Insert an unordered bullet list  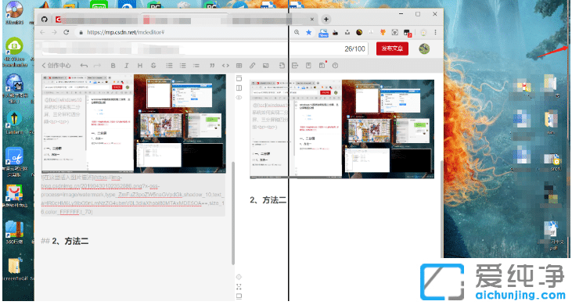pos(169,66)
